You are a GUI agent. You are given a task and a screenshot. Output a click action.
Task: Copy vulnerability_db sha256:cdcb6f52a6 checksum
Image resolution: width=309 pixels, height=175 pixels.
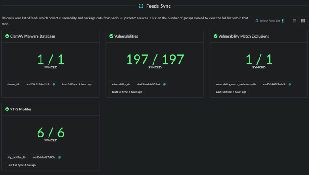164,84
